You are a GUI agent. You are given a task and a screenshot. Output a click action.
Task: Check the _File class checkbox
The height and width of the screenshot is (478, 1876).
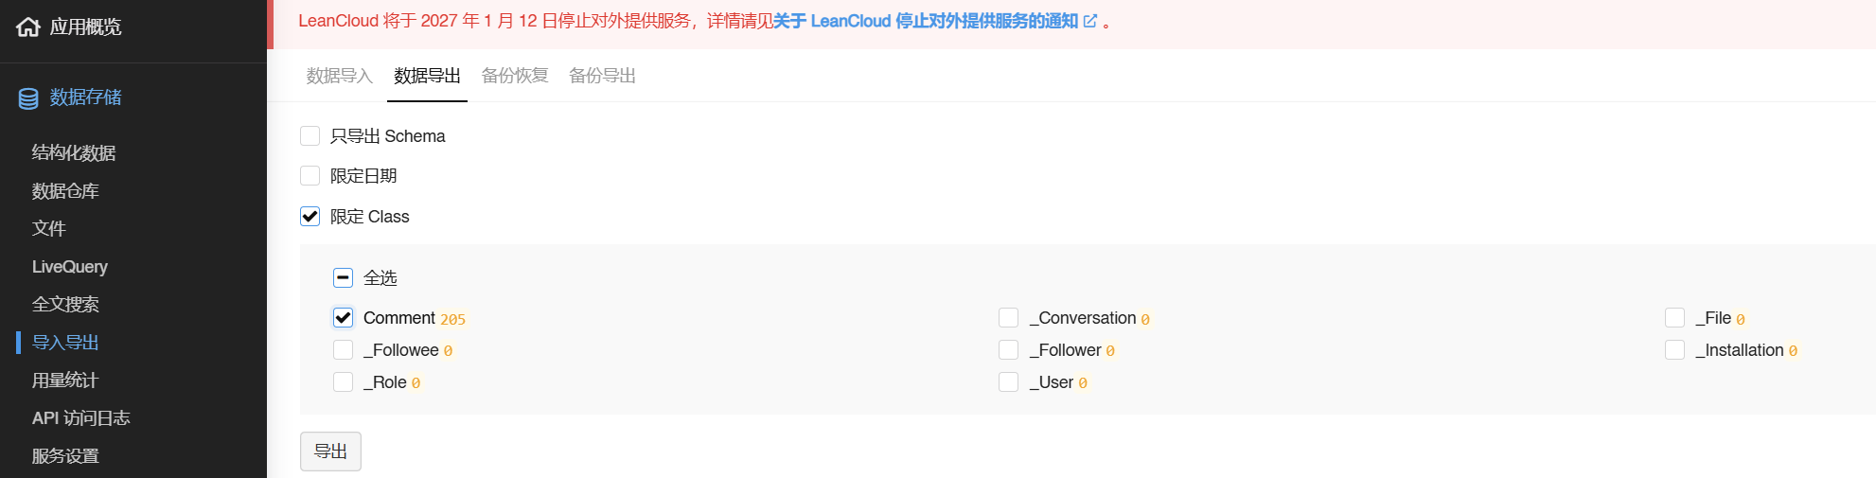(1674, 318)
